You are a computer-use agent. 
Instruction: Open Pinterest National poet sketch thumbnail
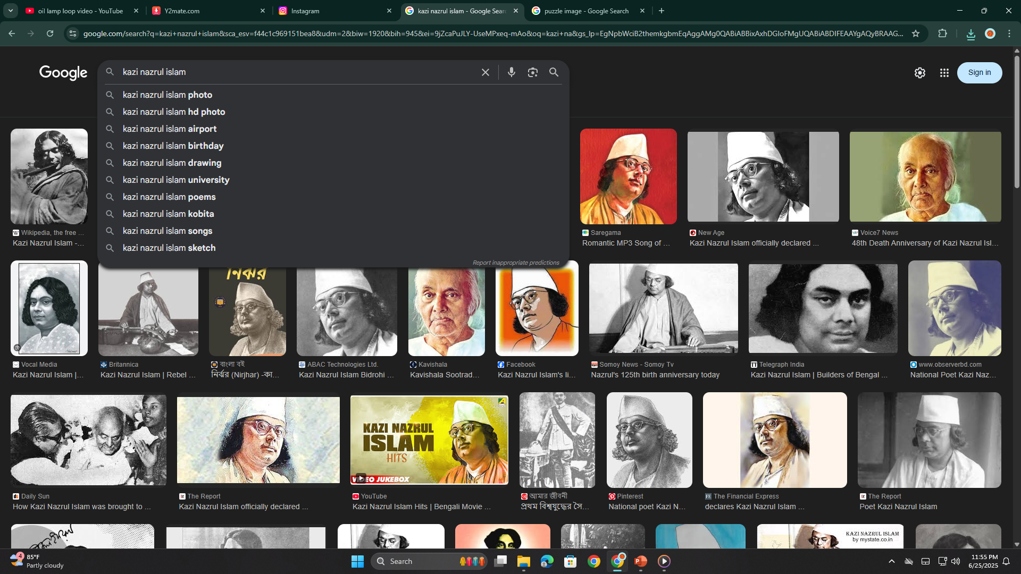pos(649,440)
